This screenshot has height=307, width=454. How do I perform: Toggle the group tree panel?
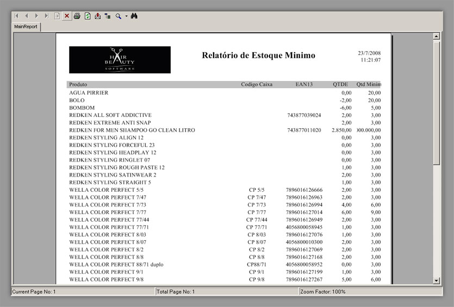click(x=108, y=16)
